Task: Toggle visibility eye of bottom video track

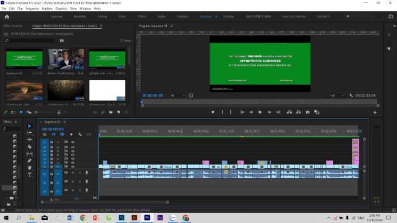Action: [73, 167]
